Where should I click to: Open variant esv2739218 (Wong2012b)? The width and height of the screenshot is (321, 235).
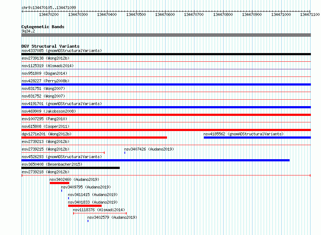click(45, 172)
